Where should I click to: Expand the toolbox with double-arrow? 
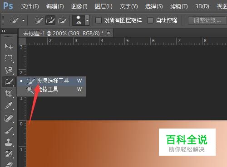click(4, 31)
